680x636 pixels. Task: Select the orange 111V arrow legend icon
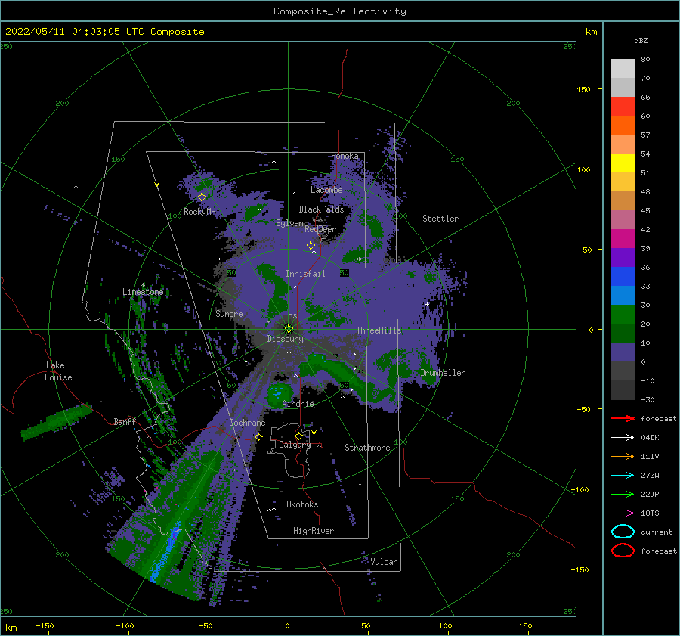pyautogui.click(x=623, y=456)
